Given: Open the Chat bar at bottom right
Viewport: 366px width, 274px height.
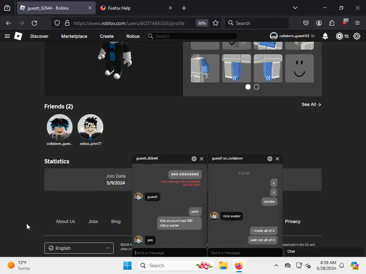Looking at the screenshot, I should (x=324, y=252).
